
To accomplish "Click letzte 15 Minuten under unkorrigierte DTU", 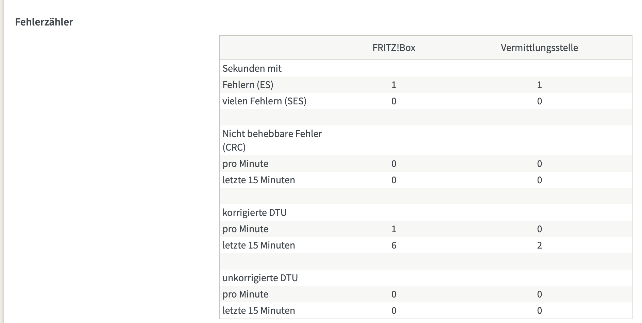I will tap(259, 310).
